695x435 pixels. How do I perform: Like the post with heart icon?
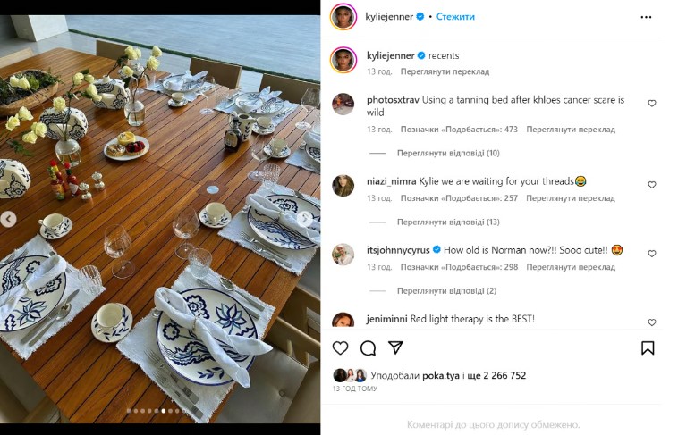tap(340, 348)
